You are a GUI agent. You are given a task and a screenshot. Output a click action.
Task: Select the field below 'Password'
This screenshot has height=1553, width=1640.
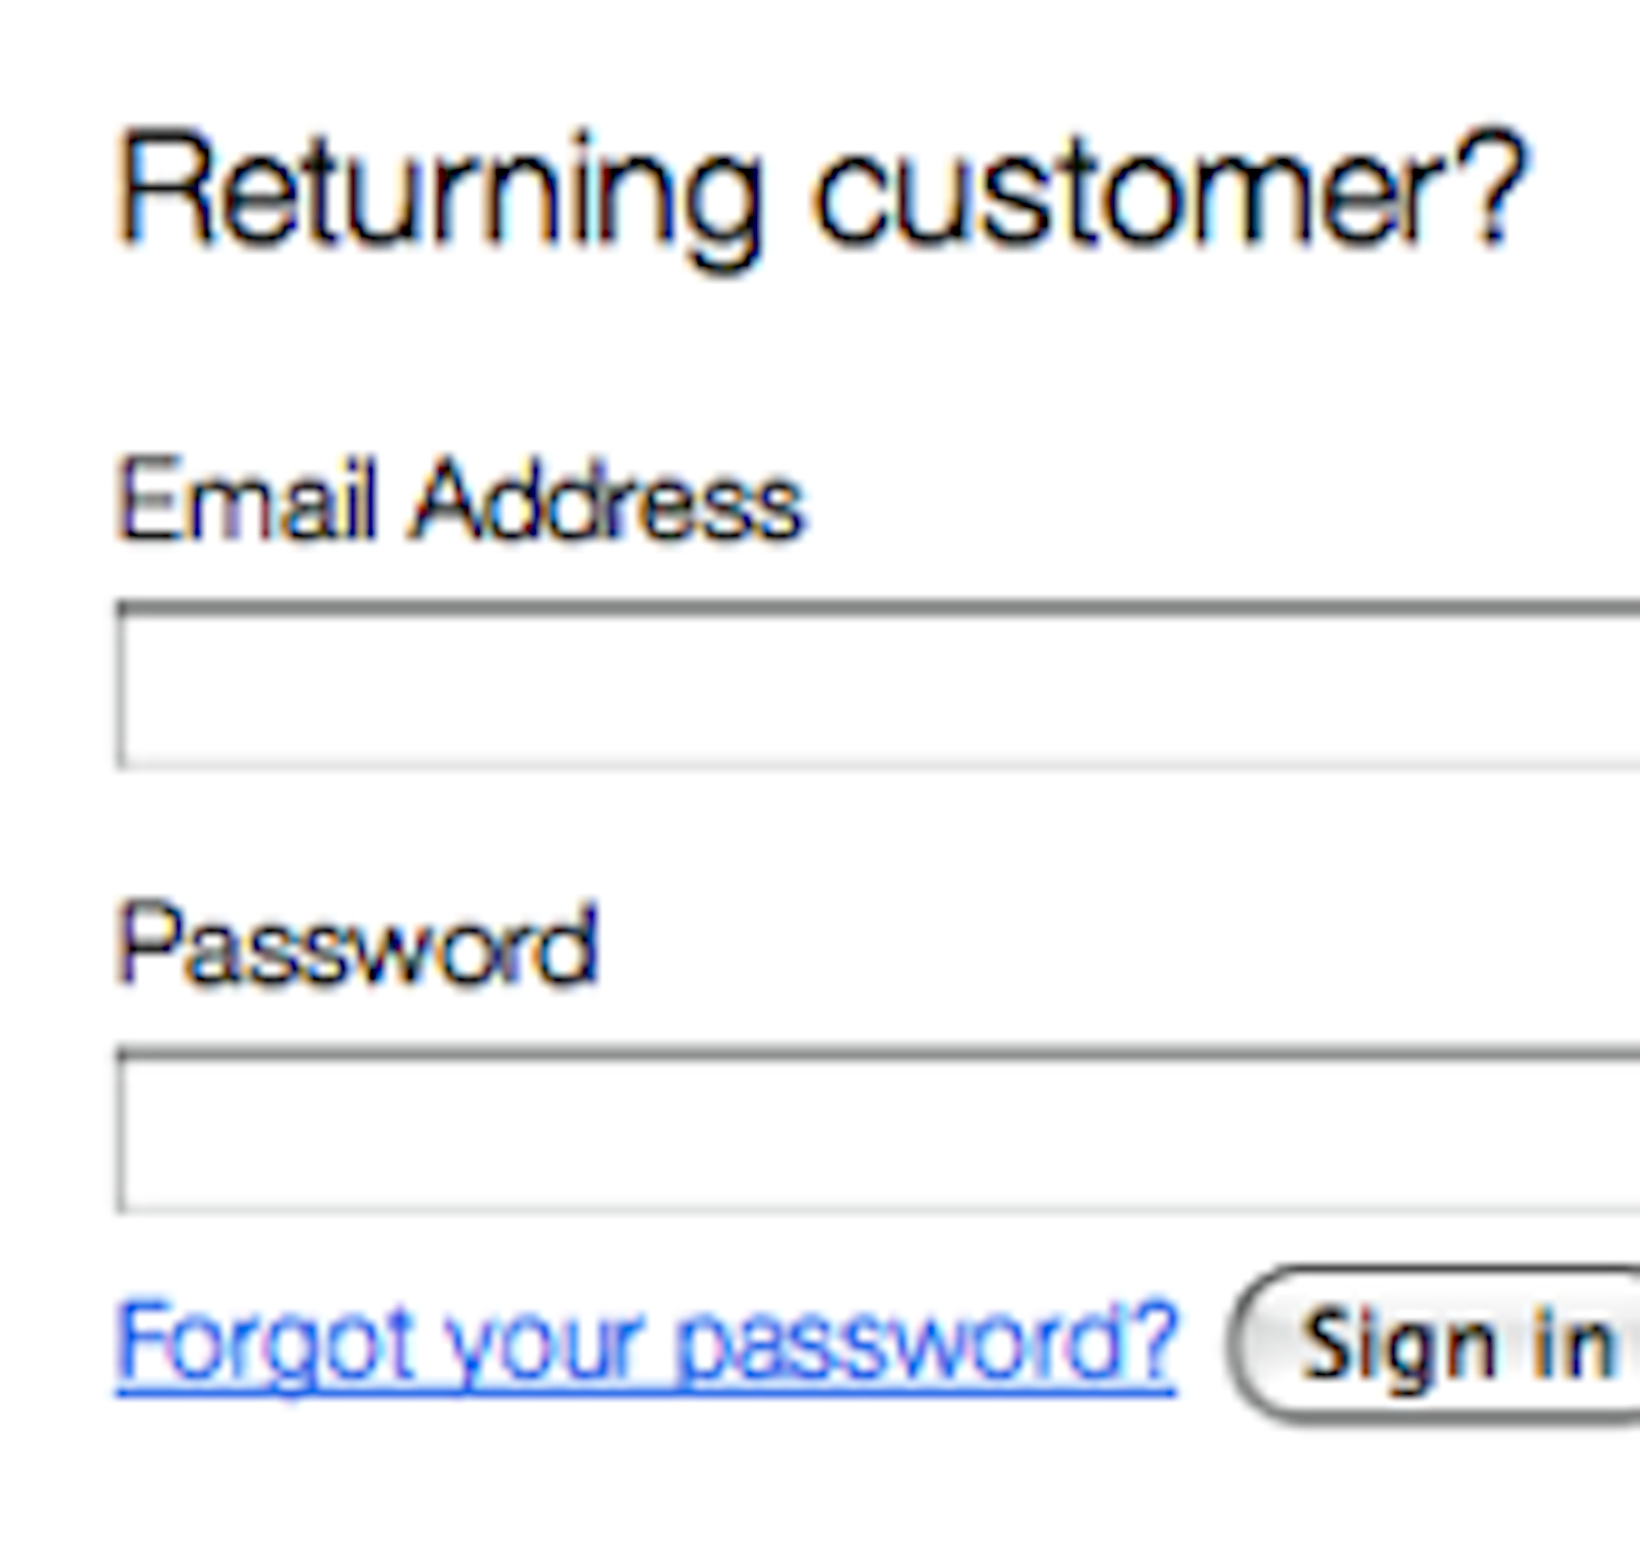coord(878,1132)
